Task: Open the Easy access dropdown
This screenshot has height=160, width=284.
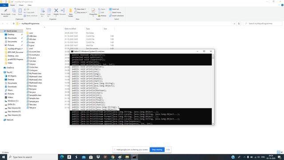Action: (x=81, y=12)
